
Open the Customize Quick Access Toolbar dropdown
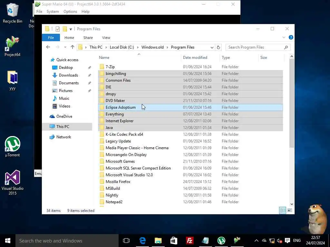71,29
